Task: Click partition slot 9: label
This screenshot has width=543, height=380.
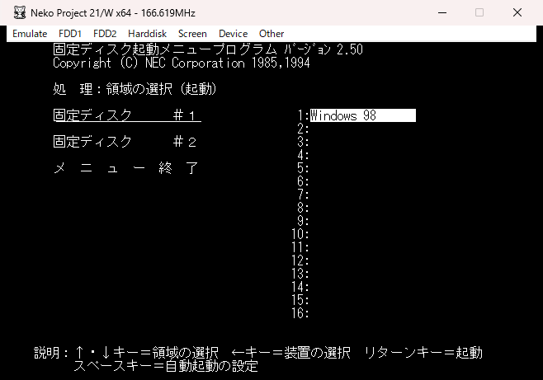Action: pos(303,221)
